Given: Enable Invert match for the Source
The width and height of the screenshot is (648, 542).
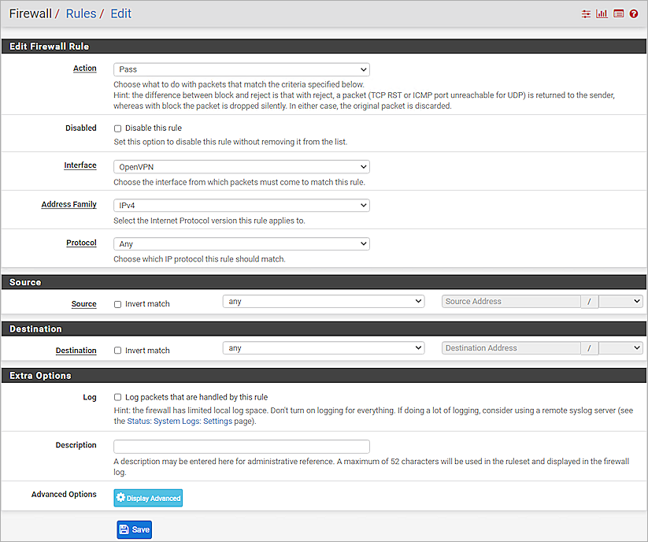Looking at the screenshot, I should (117, 304).
